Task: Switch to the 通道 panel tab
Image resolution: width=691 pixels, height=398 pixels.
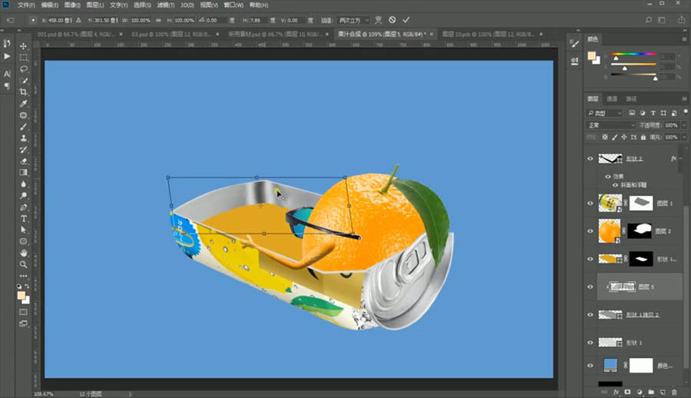Action: [612, 99]
